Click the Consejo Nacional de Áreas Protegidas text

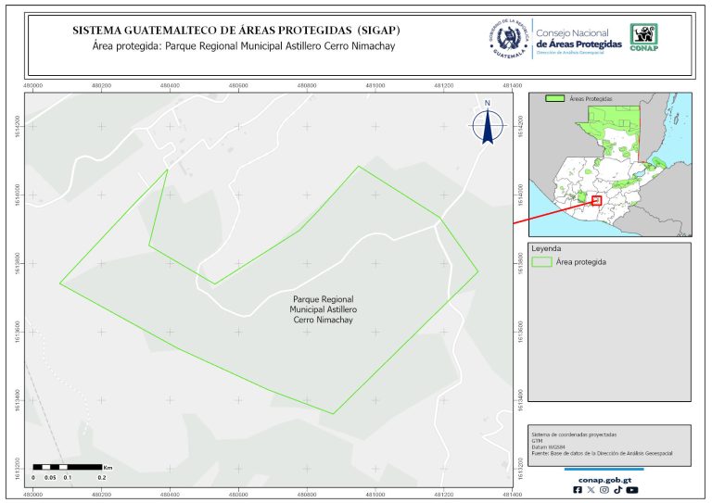click(x=577, y=39)
